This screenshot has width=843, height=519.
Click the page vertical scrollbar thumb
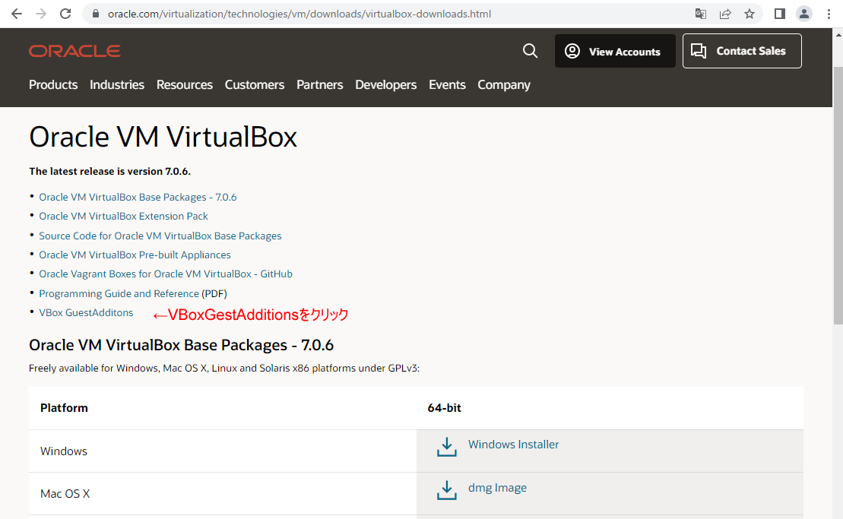[x=838, y=195]
